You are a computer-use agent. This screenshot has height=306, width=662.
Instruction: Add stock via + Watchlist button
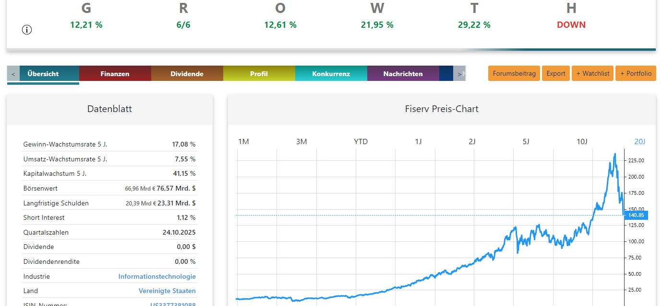coord(592,73)
